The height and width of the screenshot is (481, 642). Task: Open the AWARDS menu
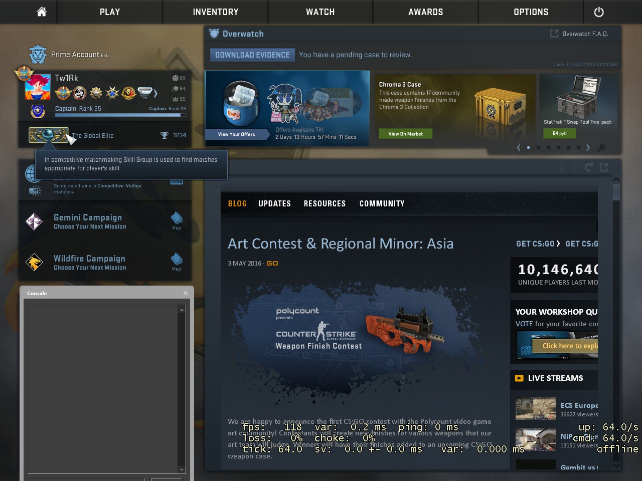pyautogui.click(x=426, y=12)
